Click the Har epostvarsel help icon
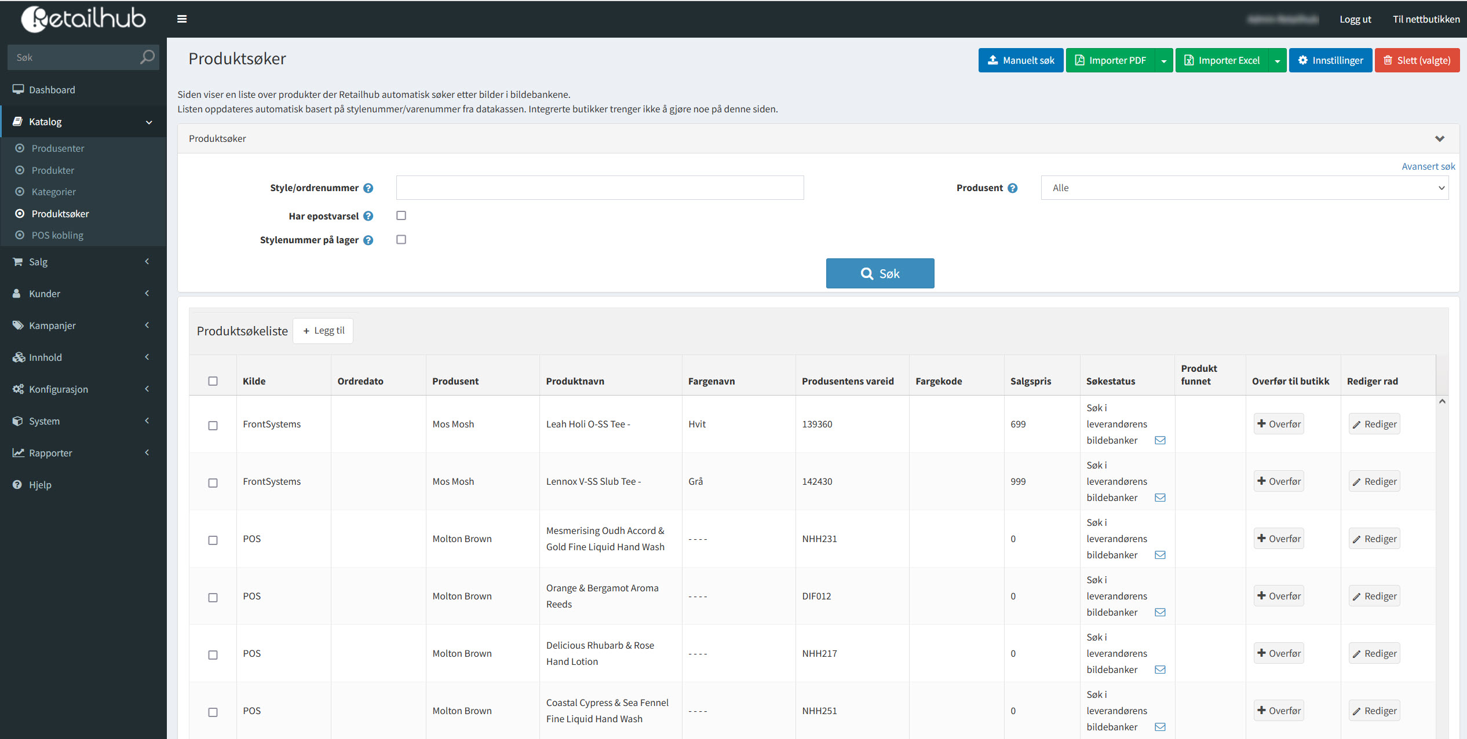The image size is (1467, 739). (368, 216)
